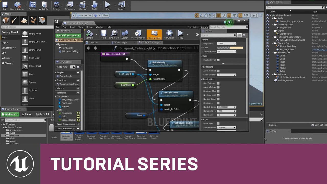Screen dimensions: 327x184
Task: Toggle Class Defaults highlighted button
Action: click(154, 34)
